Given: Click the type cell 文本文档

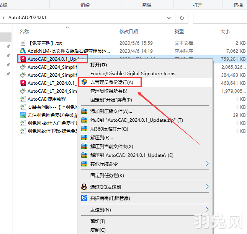Looking at the screenshot, I should point(184,43).
